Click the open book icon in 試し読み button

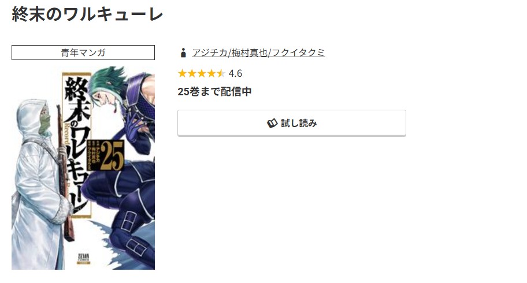pyautogui.click(x=272, y=124)
